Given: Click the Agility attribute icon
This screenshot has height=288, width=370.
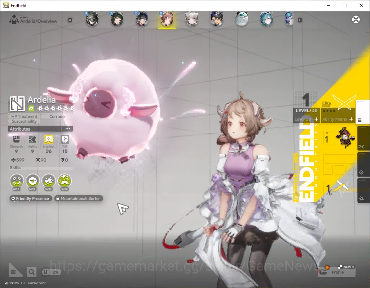Looking at the screenshot, I should (x=32, y=139).
